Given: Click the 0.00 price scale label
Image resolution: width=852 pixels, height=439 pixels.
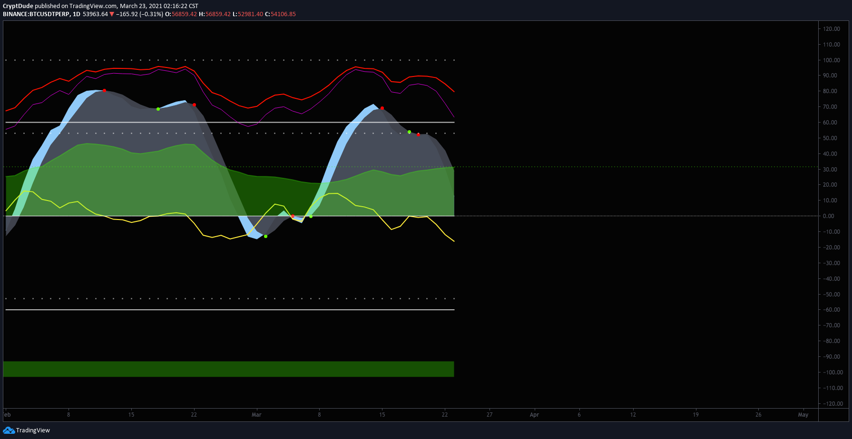Looking at the screenshot, I should (x=829, y=216).
